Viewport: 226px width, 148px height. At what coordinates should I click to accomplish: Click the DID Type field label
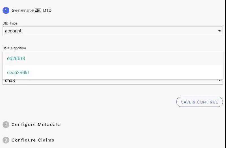10,23
